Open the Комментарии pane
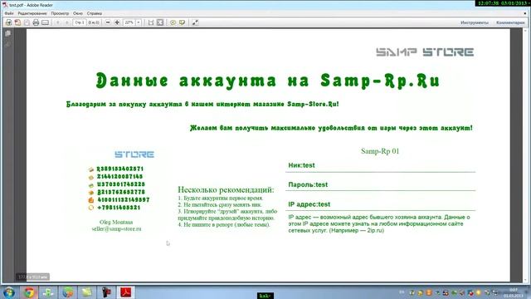531x299 pixels. pyautogui.click(x=510, y=22)
